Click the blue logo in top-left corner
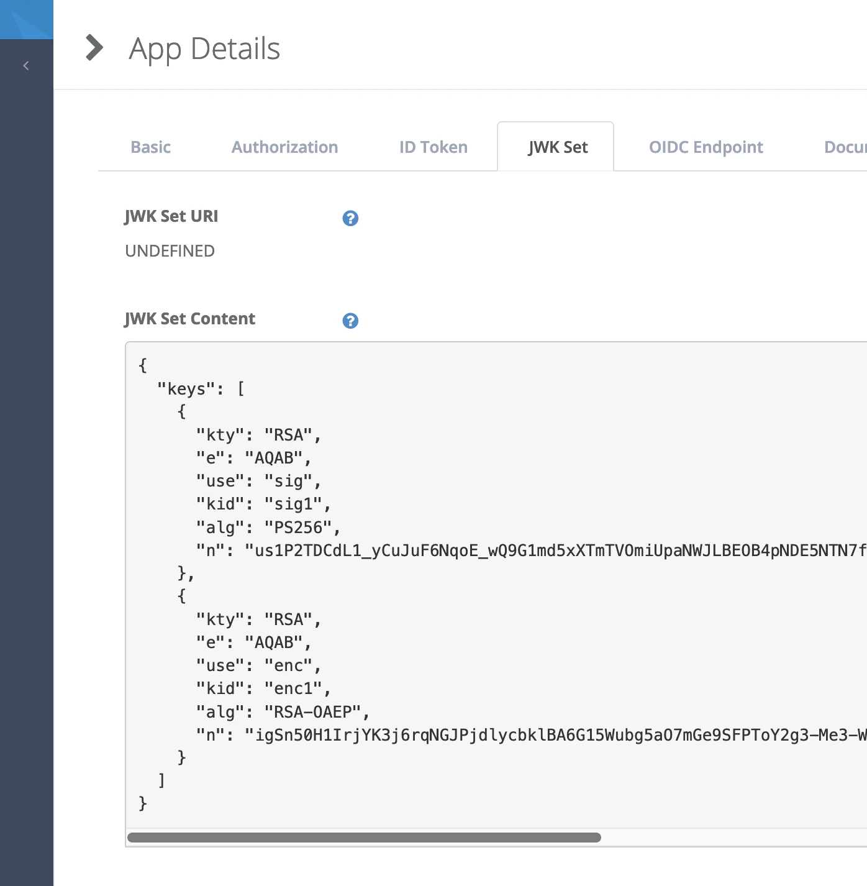Viewport: 867px width, 886px height. pyautogui.click(x=27, y=19)
